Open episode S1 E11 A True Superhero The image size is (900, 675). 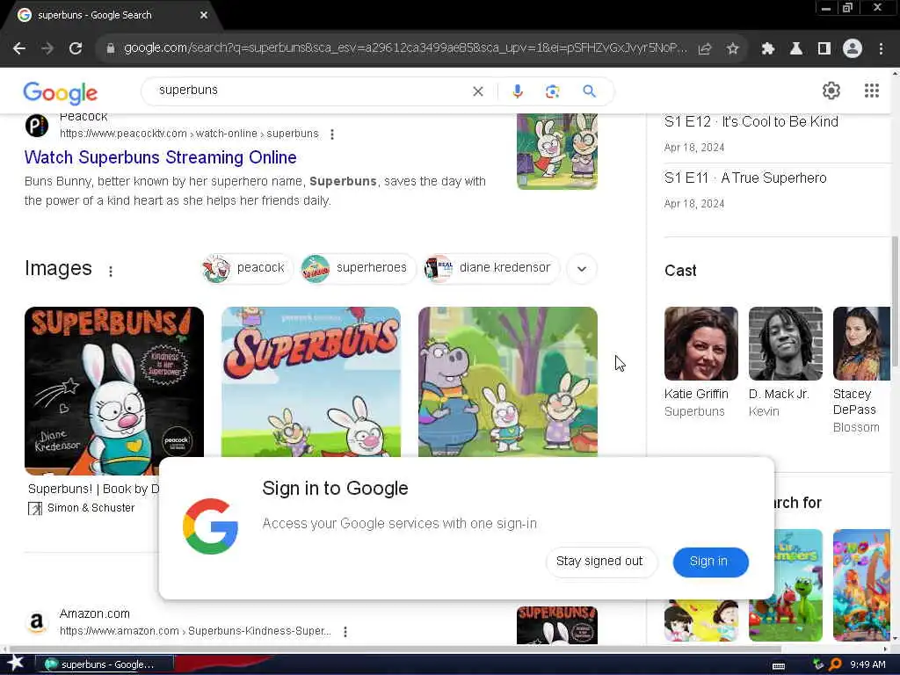click(x=745, y=178)
